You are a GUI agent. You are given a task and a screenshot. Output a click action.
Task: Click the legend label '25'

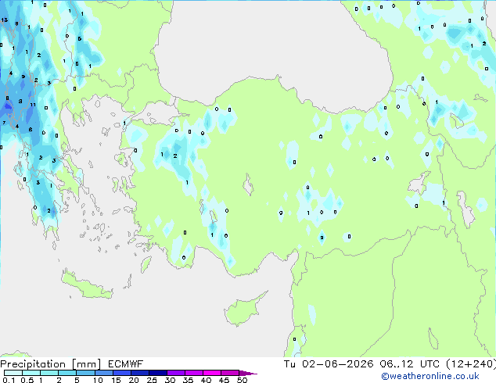(x=152, y=380)
